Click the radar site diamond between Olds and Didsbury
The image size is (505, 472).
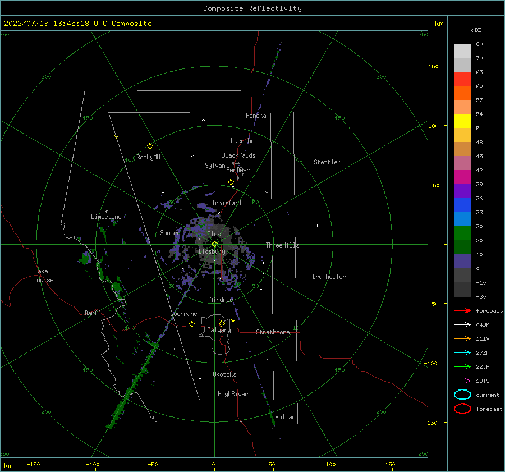coord(214,244)
